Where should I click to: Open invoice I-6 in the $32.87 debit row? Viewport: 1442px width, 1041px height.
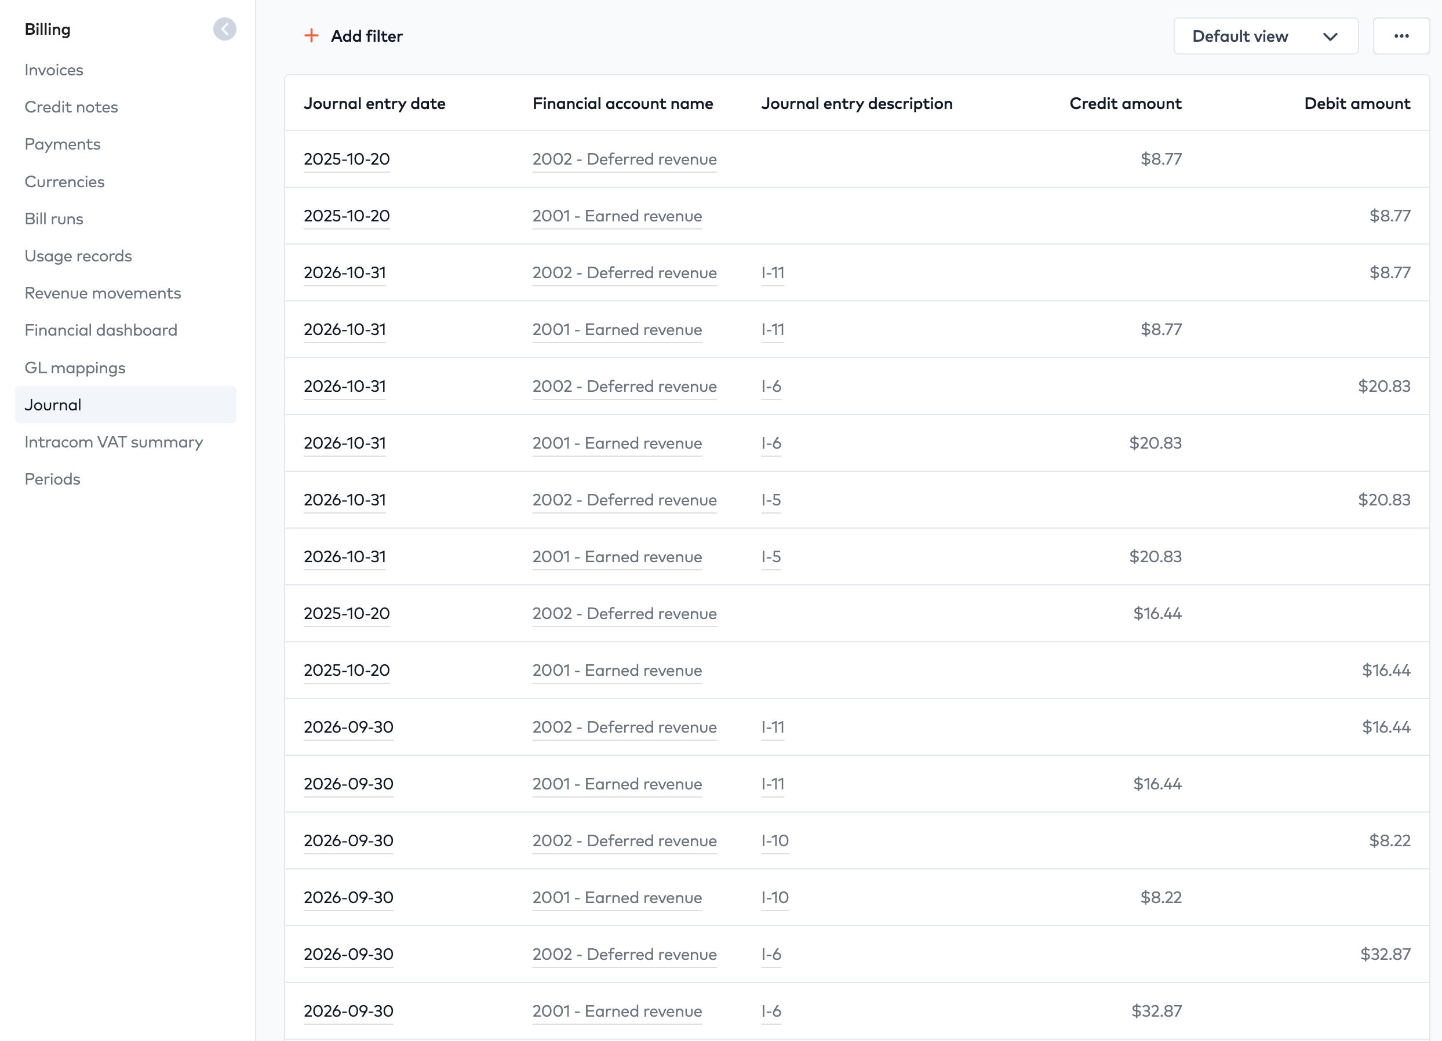pos(771,955)
